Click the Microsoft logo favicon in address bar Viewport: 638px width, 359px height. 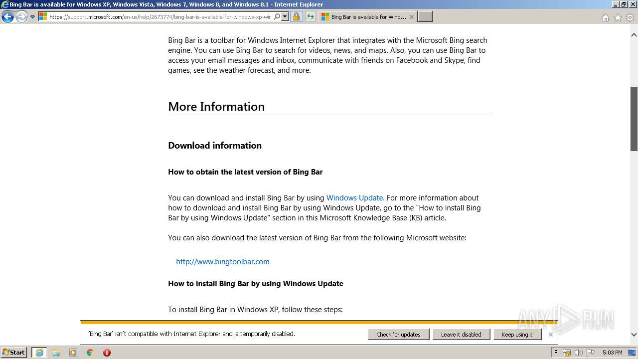pos(43,17)
